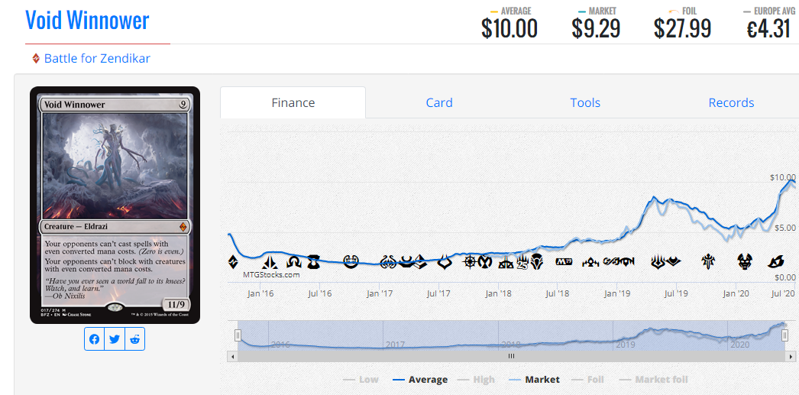Click the $10.00 average price
Viewport: 799px width, 395px height.
[509, 28]
